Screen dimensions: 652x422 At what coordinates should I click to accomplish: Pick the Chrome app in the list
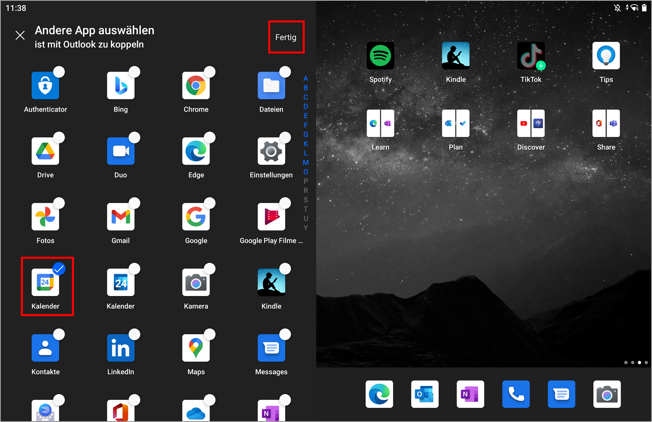click(x=196, y=86)
